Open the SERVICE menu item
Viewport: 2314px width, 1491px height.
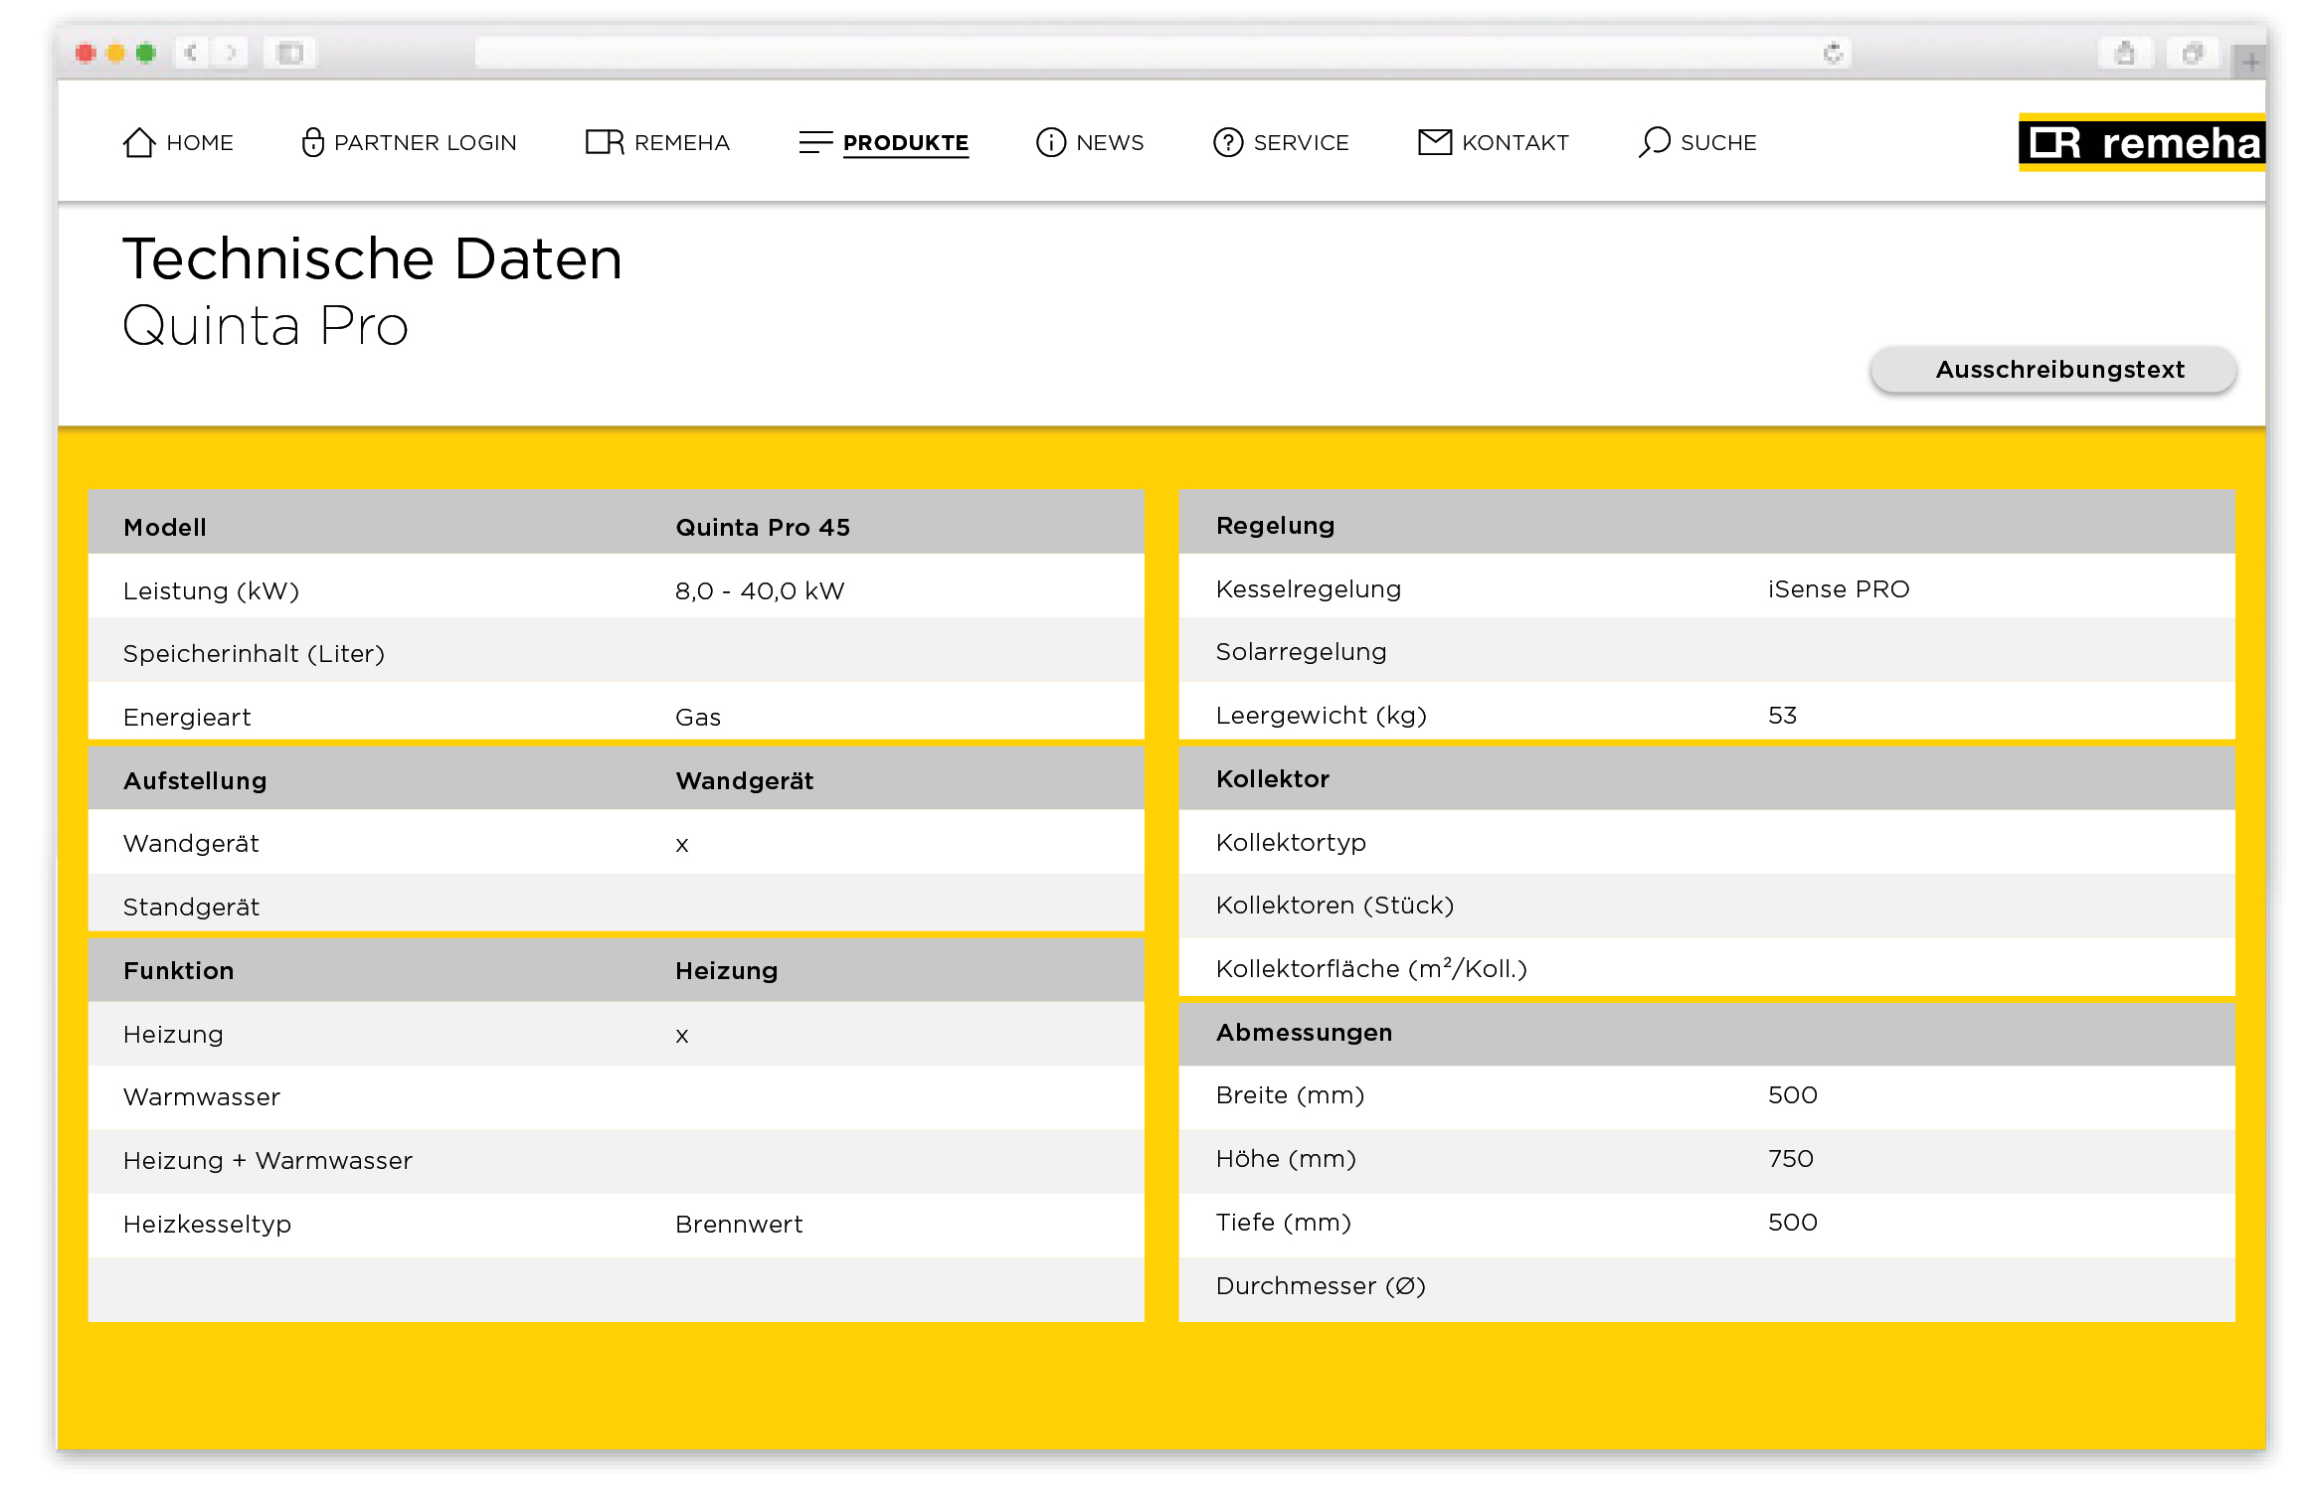pyautogui.click(x=1302, y=142)
